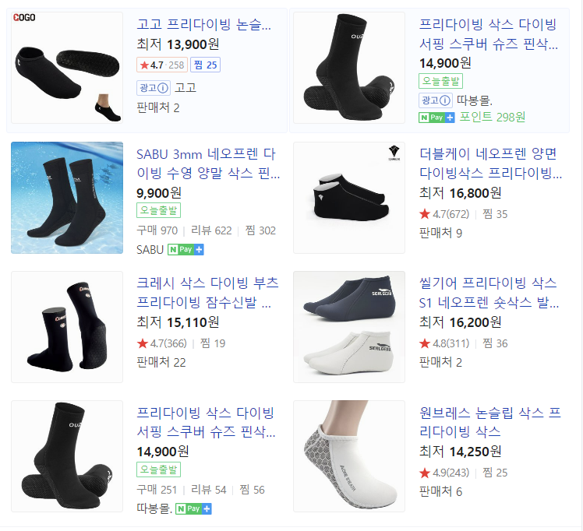The height and width of the screenshot is (531, 583).
Task: Open 크레시 삭스 다이빙 부츠 product title
Action: (207, 293)
